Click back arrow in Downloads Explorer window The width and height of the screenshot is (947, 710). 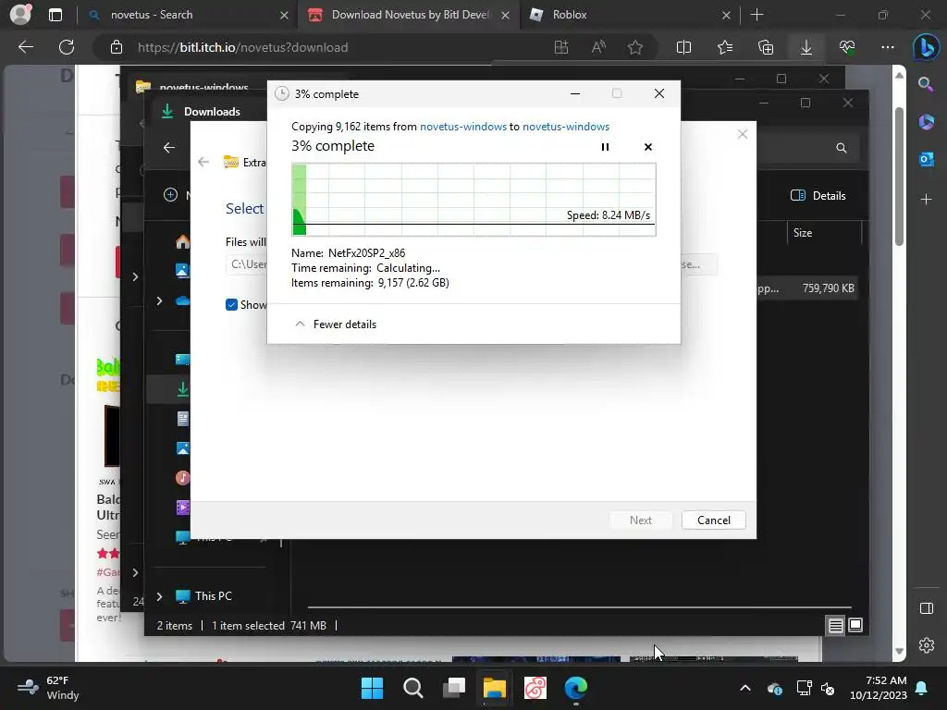[169, 147]
